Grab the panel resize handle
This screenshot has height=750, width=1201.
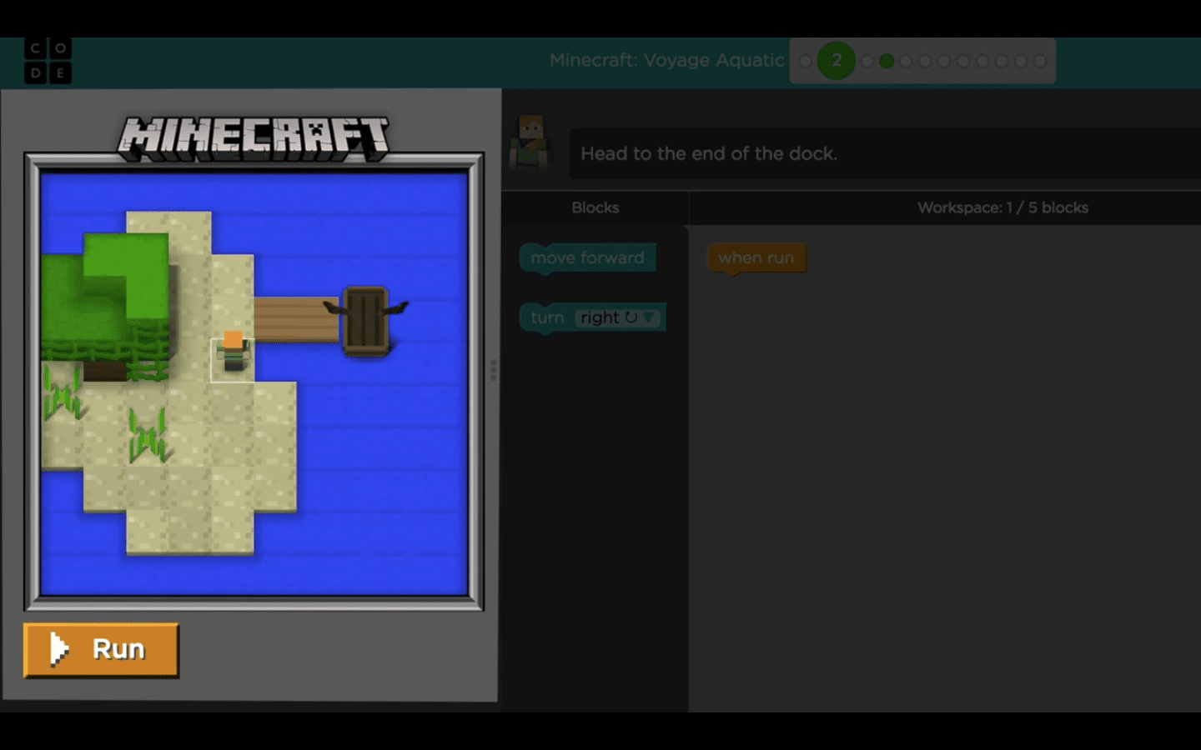[493, 369]
